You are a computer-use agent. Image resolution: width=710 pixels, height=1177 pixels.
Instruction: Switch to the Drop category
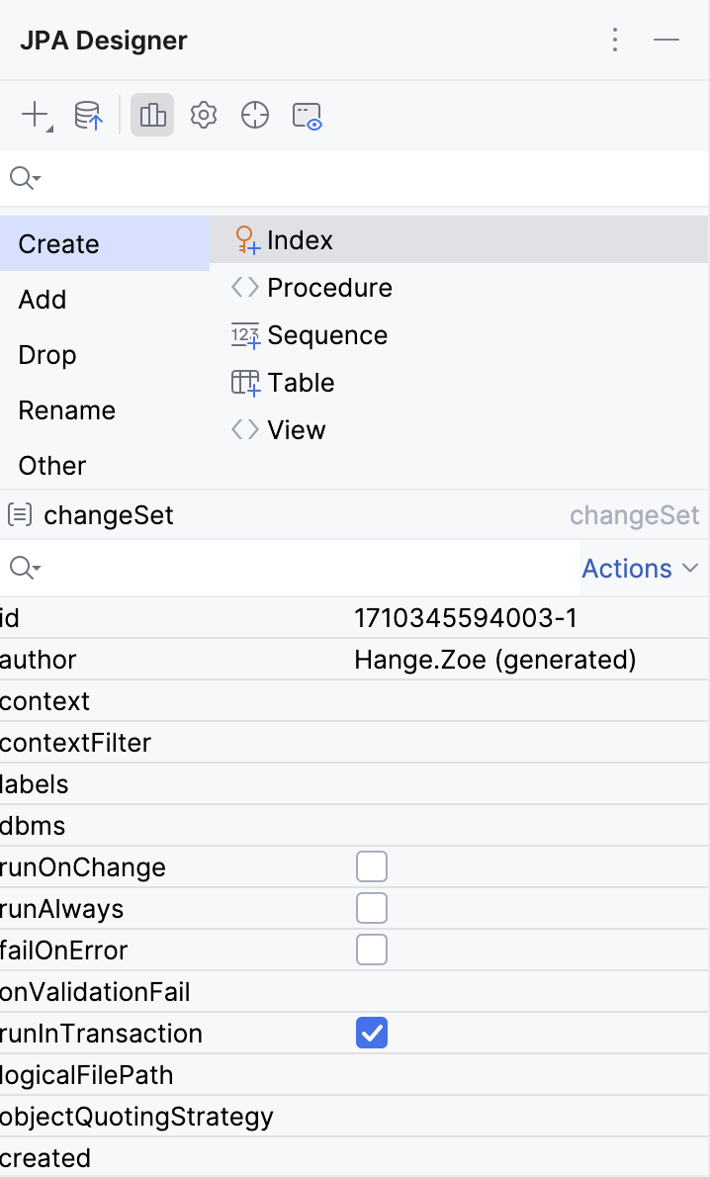point(46,354)
